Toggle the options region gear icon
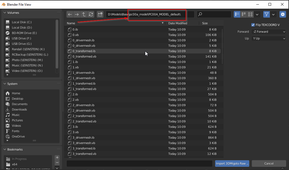 283,14
